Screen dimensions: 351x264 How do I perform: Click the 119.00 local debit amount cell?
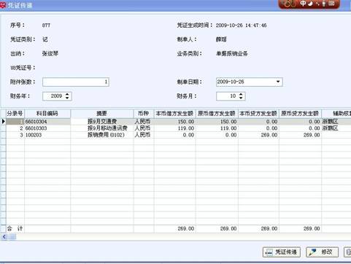coord(175,128)
